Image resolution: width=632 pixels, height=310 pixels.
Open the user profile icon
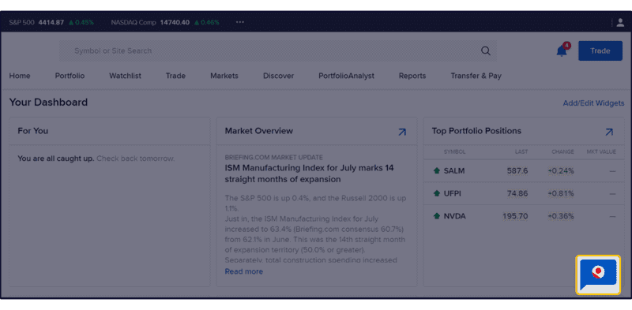pyautogui.click(x=620, y=23)
